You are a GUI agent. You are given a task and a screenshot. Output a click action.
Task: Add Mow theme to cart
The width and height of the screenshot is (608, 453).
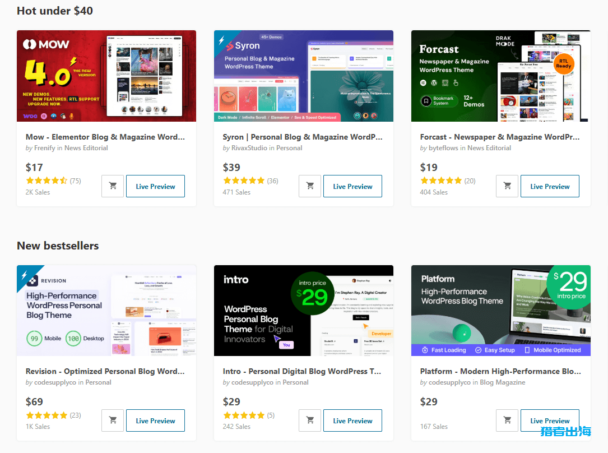click(113, 186)
